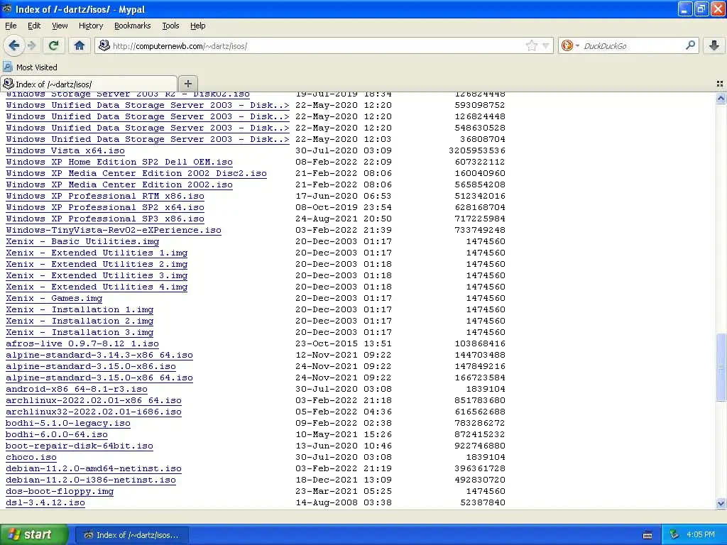727x545 pixels.
Task: Download alpine-standard-3.14.3-x86_64.iso
Action: (99, 355)
